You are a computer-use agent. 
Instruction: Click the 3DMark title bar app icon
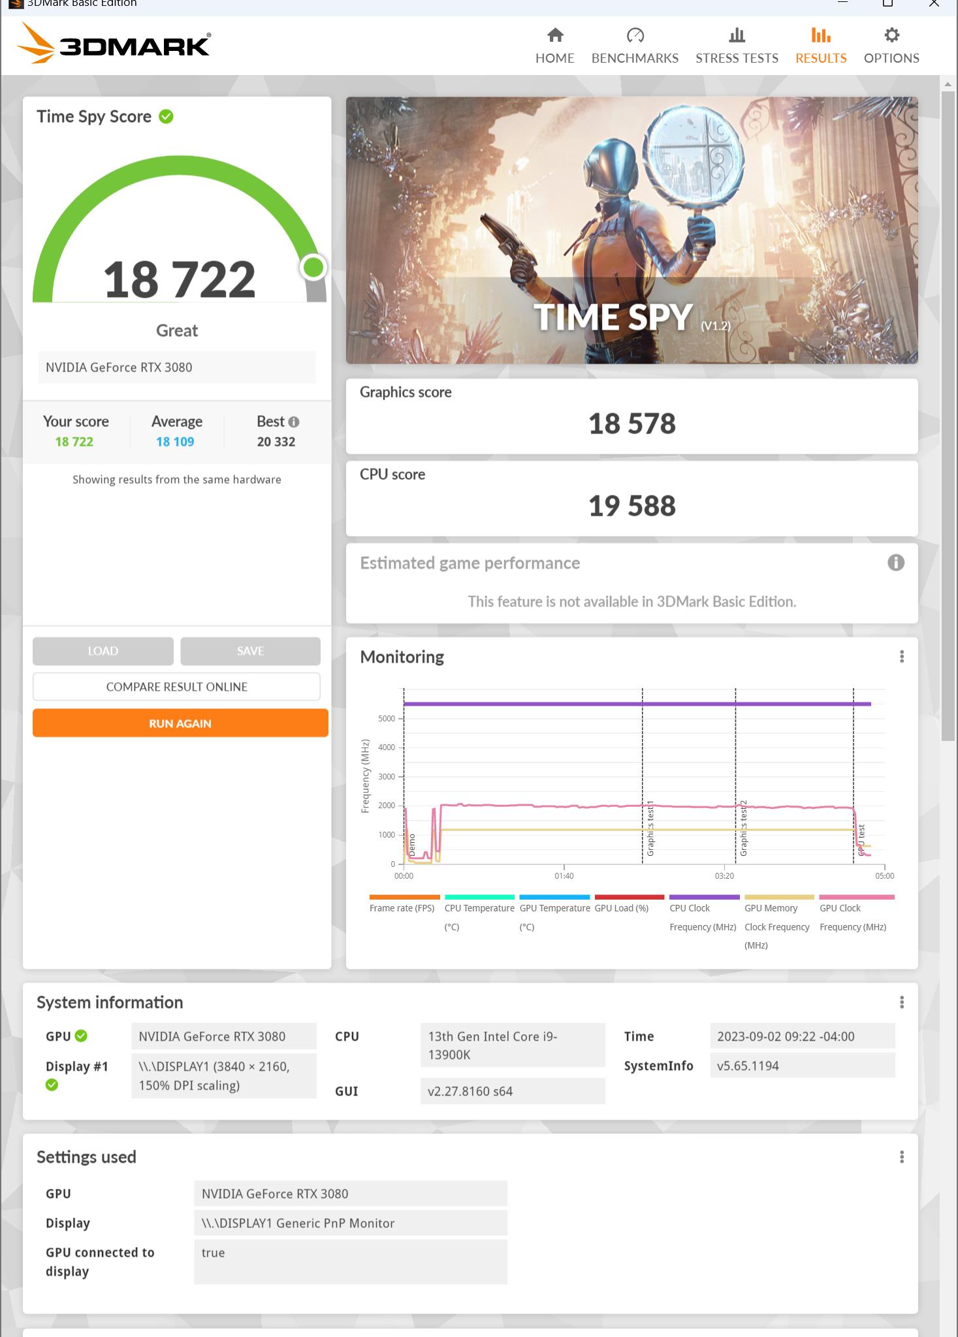[16, 4]
